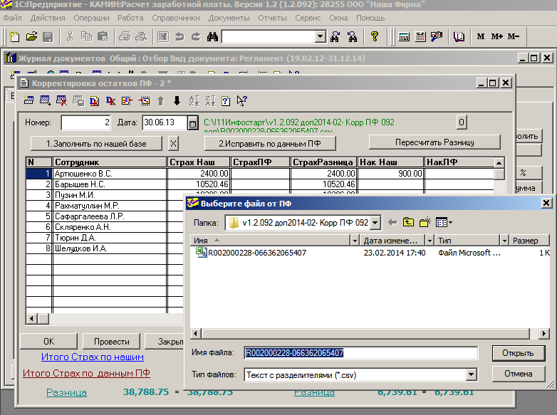Click the Help question mark toolbar icon
557x415 pixels.
375,36
